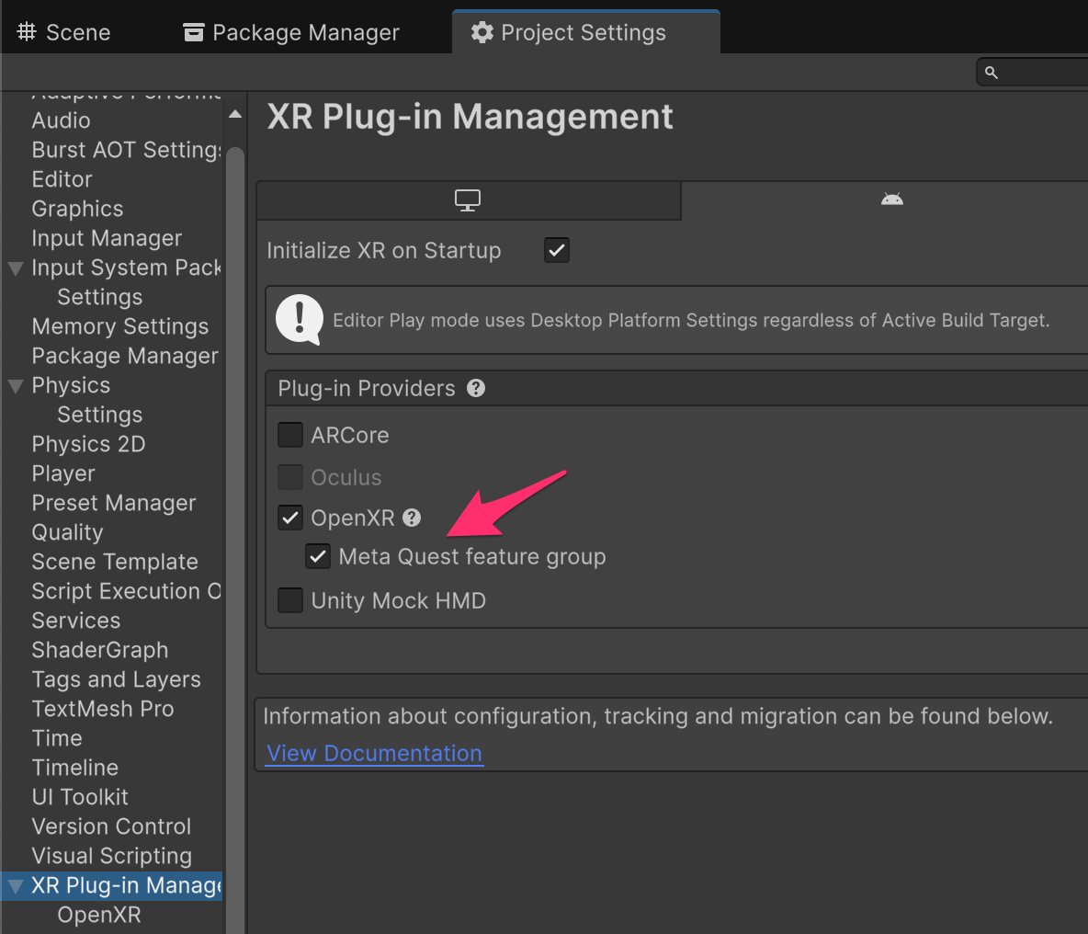The image size is (1088, 934).
Task: Open ShaderGraph settings
Action: click(100, 650)
